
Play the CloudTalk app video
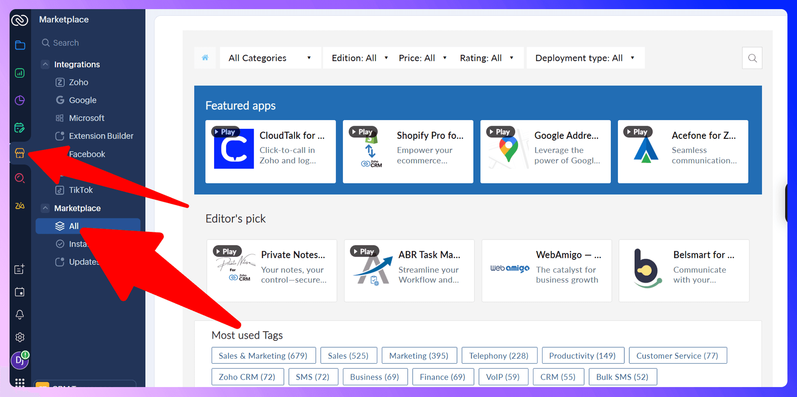(225, 132)
